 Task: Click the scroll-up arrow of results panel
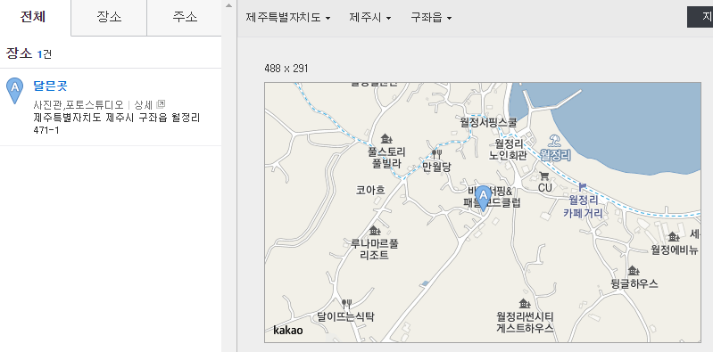coord(228,5)
